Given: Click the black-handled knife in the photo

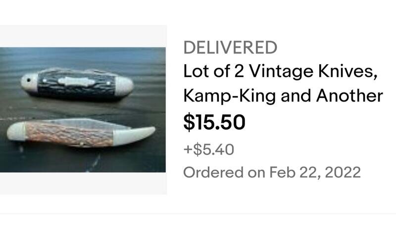Looking at the screenshot, I should pyautogui.click(x=77, y=84).
